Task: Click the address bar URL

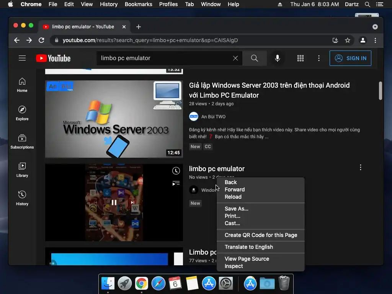Action: pos(150,40)
